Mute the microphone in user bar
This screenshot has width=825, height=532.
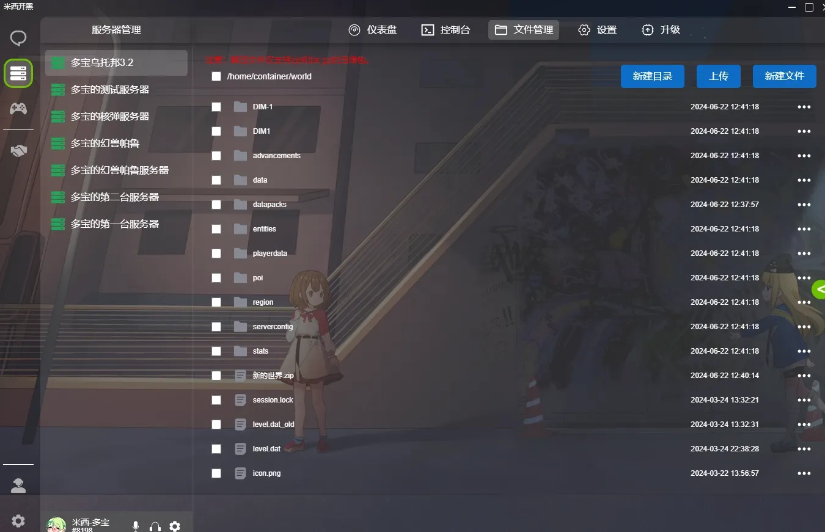point(136,526)
